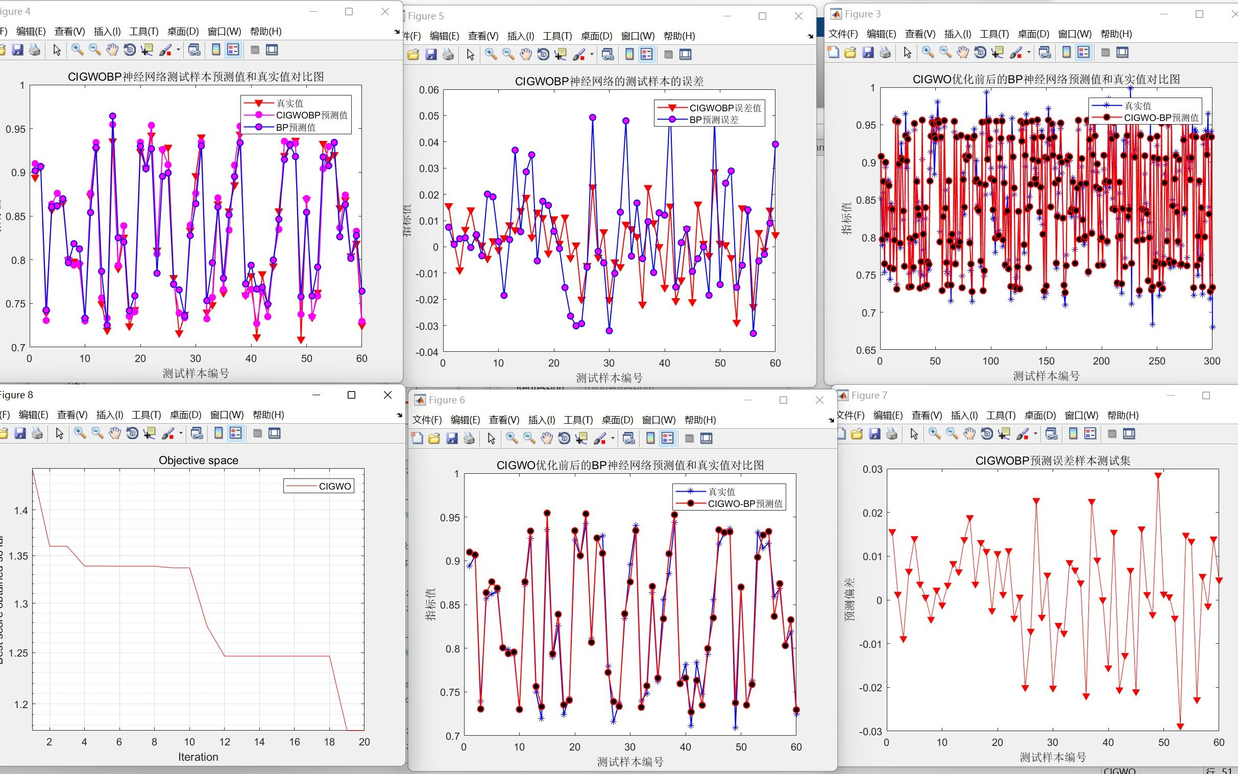Save Figure 5 with the floppy icon

point(431,54)
